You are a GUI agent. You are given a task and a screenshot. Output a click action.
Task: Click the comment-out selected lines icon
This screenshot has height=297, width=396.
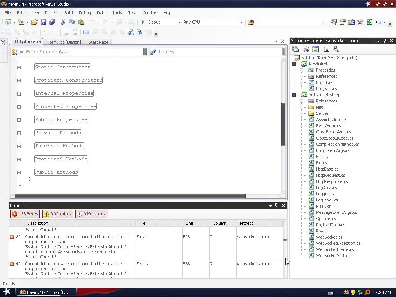(x=66, y=32)
